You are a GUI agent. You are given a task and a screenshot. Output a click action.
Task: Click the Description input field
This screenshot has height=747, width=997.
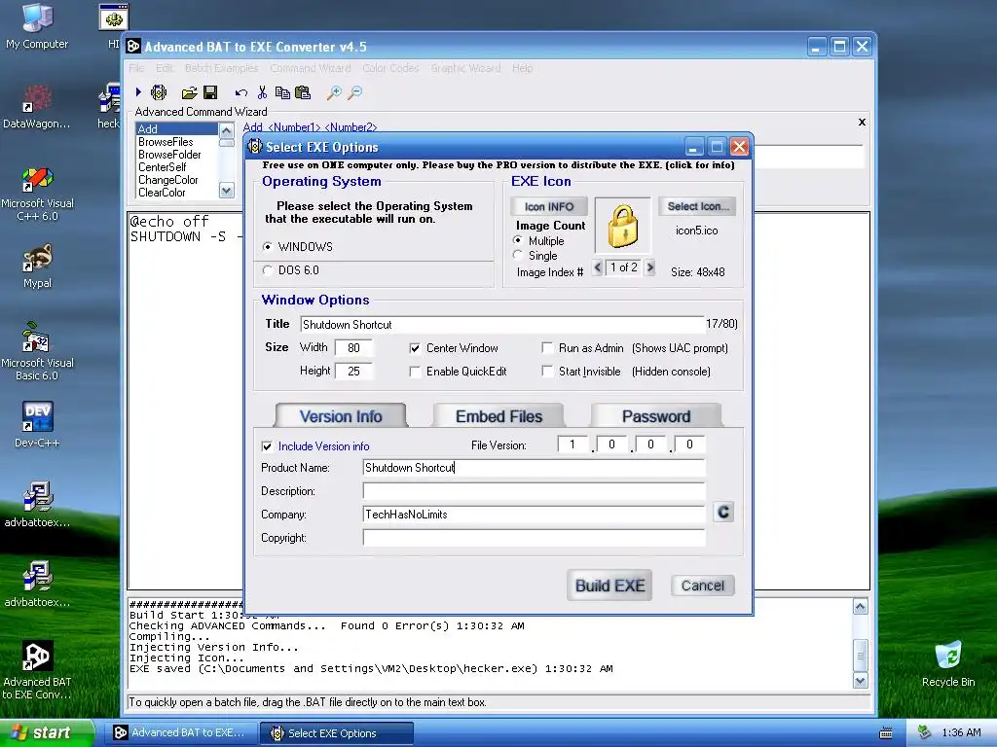coord(534,491)
